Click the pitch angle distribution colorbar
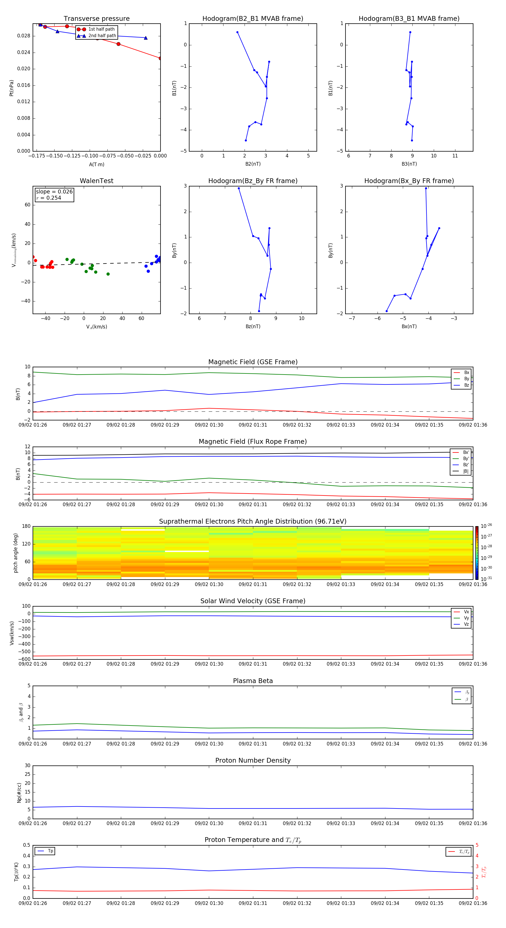 tap(476, 553)
